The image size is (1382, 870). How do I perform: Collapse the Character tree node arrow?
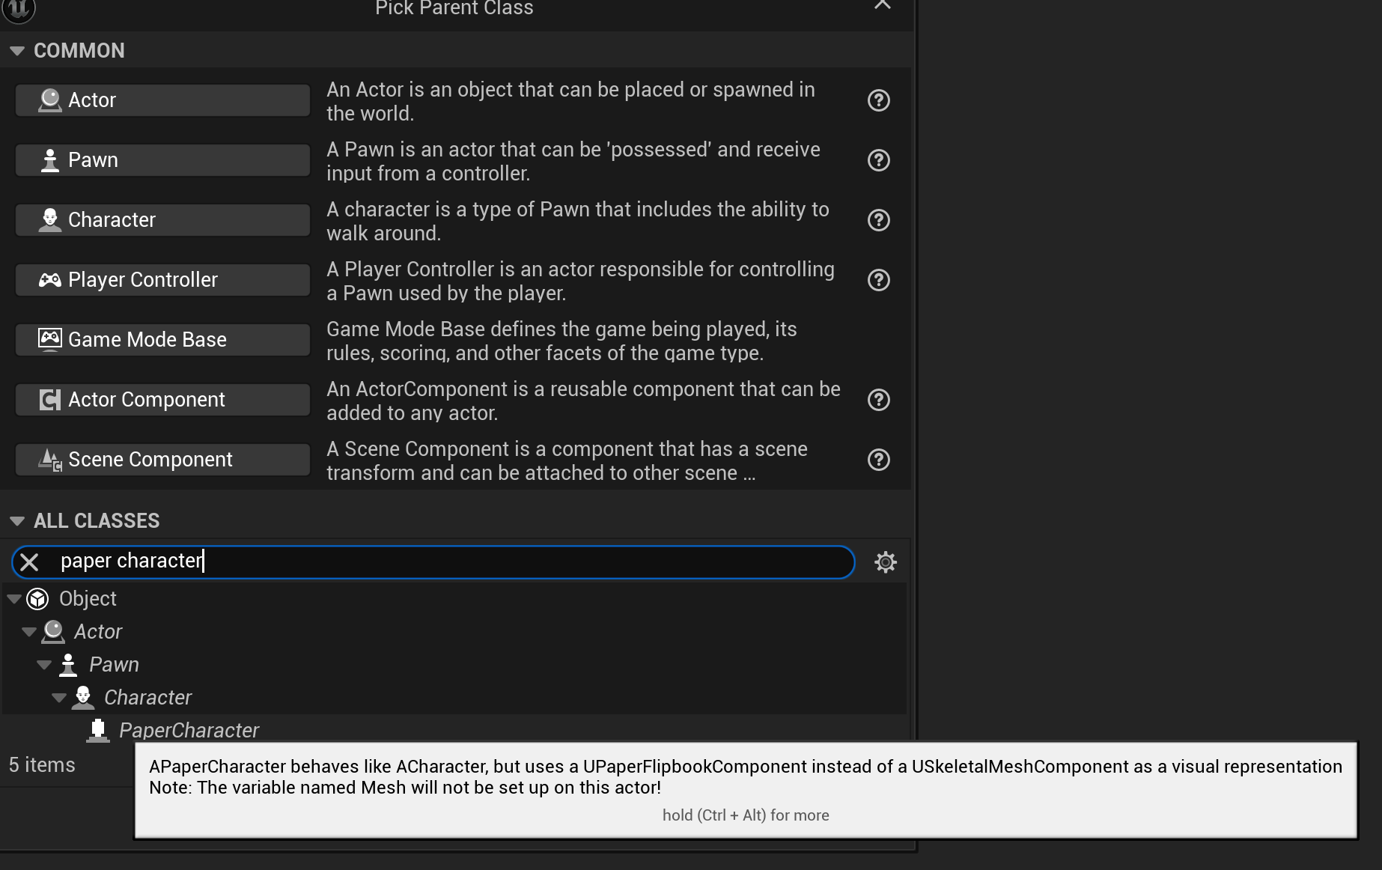point(59,698)
